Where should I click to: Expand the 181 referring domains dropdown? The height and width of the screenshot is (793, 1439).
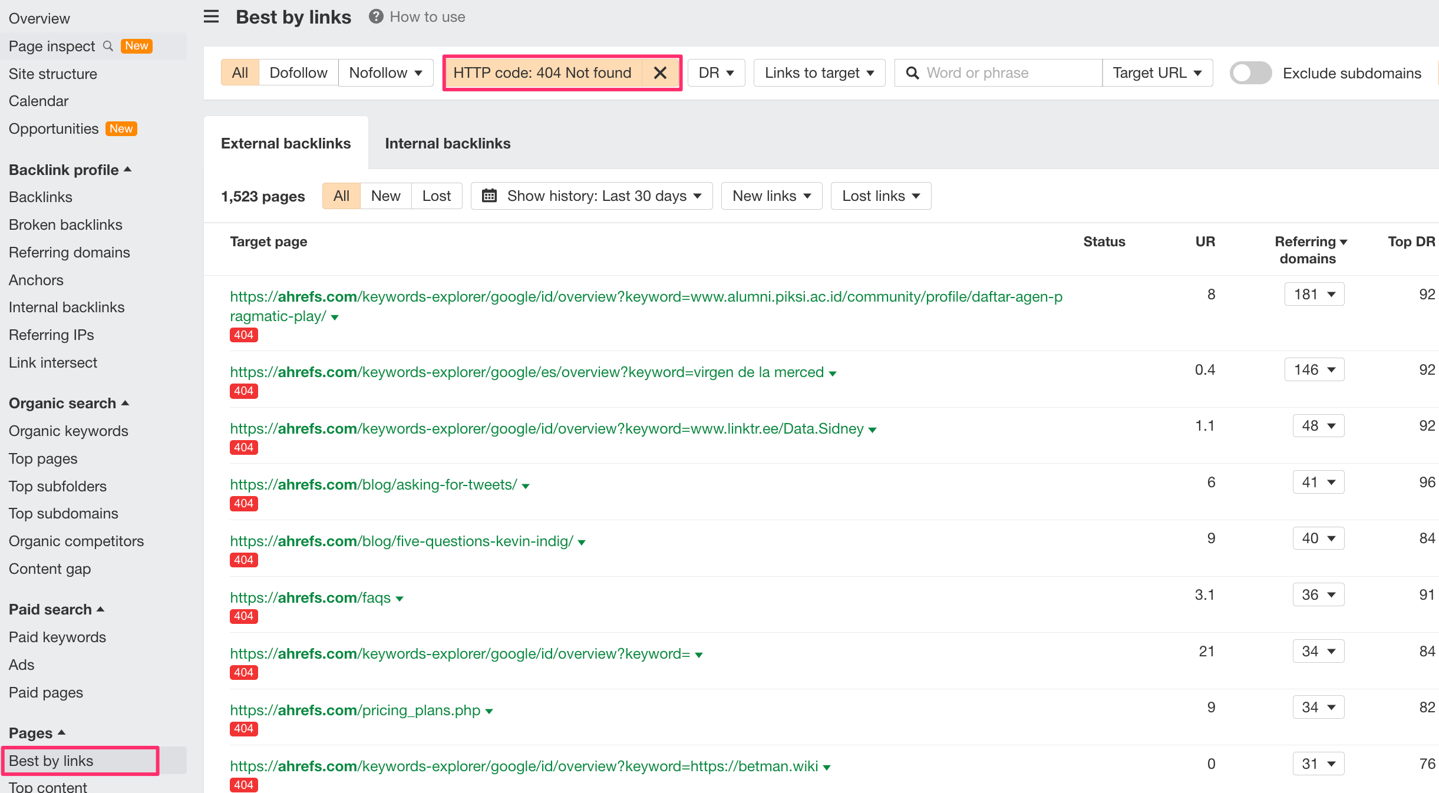pyautogui.click(x=1314, y=294)
